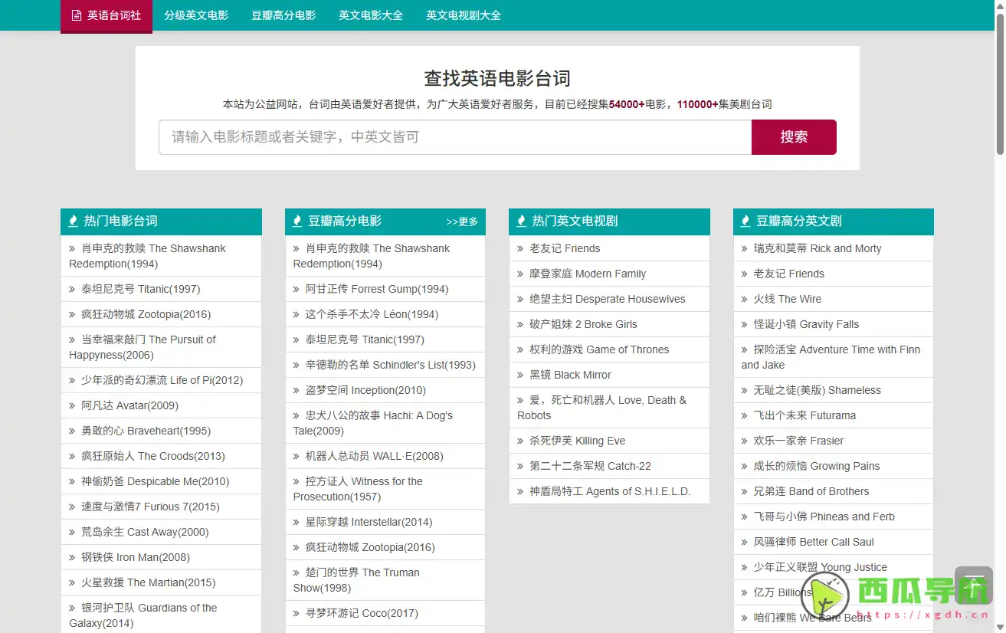Click the document icon beside 英语台词社
Viewport: 1006px width, 633px height.
click(77, 15)
